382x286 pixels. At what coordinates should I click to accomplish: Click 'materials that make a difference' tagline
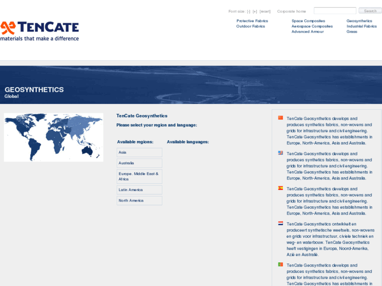[x=39, y=38]
